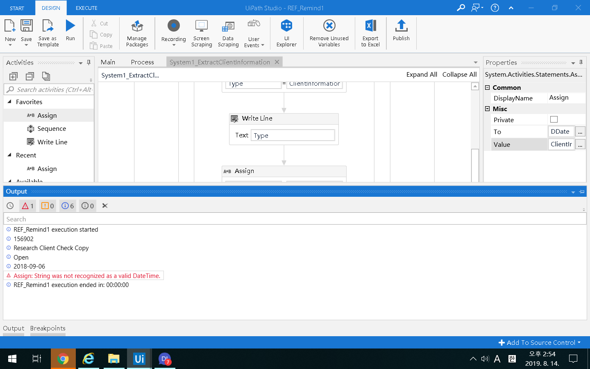The width and height of the screenshot is (590, 369).
Task: Click the designer vertical scrollbar thumb
Action: 475,165
